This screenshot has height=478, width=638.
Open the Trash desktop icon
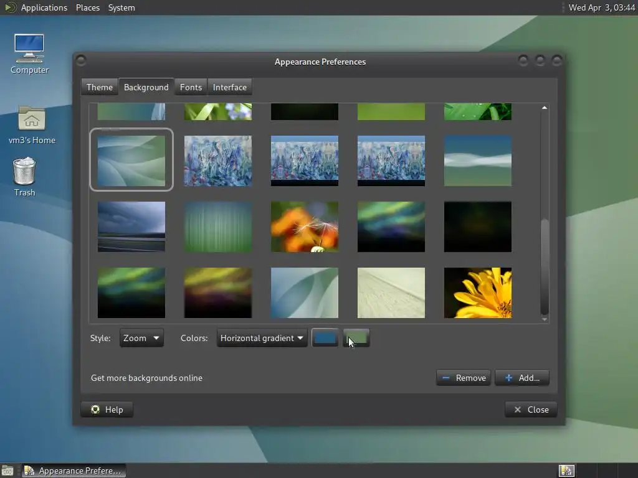tap(24, 176)
